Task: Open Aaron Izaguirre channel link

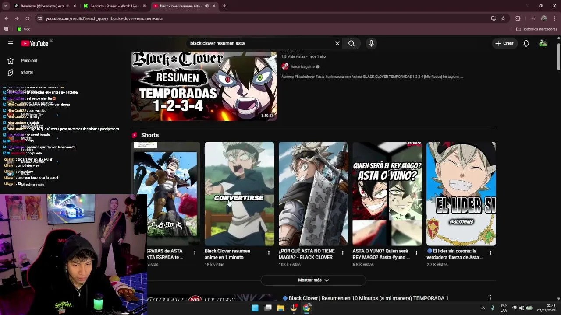Action: click(x=302, y=67)
